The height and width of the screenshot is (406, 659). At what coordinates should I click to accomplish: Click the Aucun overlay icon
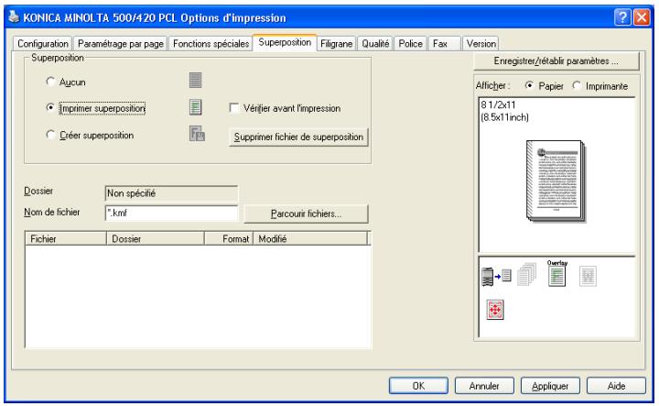pos(195,81)
